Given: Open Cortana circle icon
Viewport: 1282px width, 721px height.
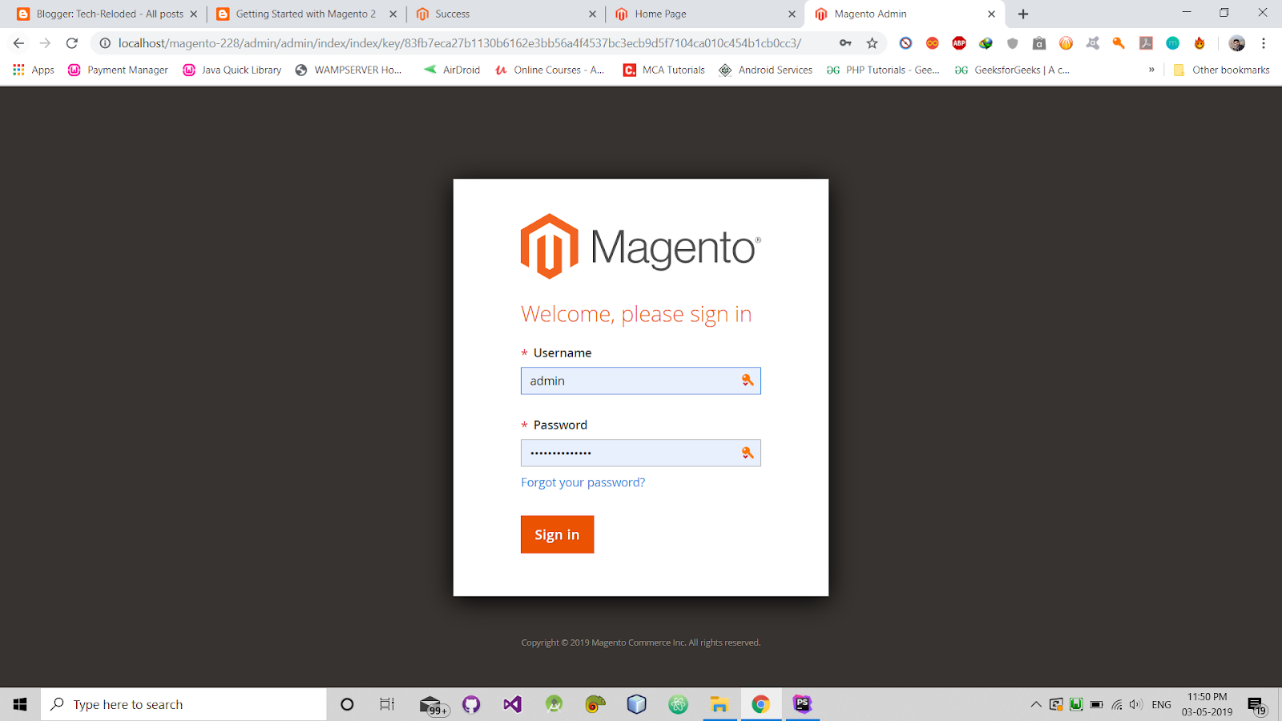Looking at the screenshot, I should (x=347, y=704).
